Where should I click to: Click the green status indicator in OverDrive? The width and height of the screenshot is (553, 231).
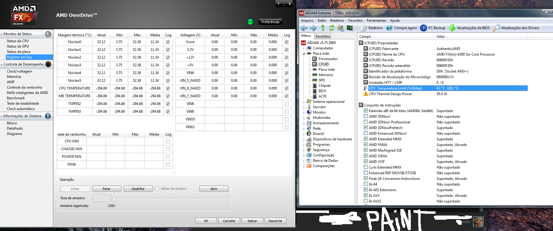(x=250, y=22)
